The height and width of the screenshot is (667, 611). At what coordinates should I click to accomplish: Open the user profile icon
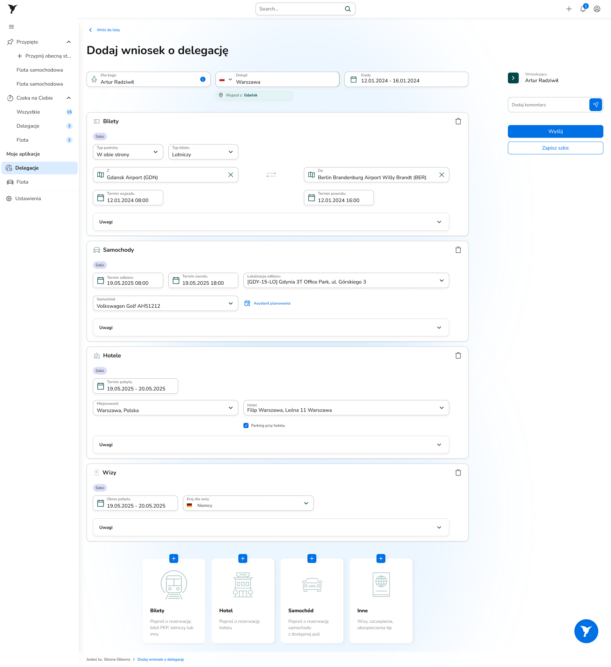click(x=597, y=9)
